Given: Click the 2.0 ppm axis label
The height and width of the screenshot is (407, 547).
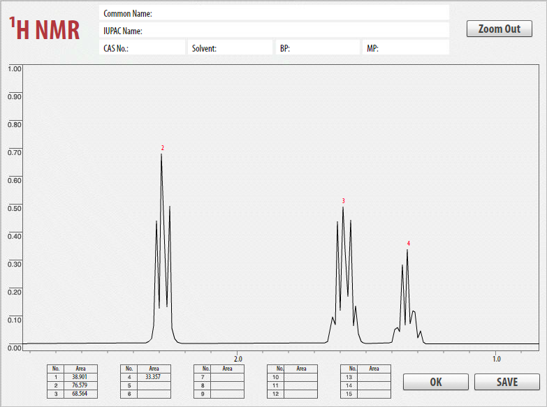Looking at the screenshot, I should coord(238,359).
